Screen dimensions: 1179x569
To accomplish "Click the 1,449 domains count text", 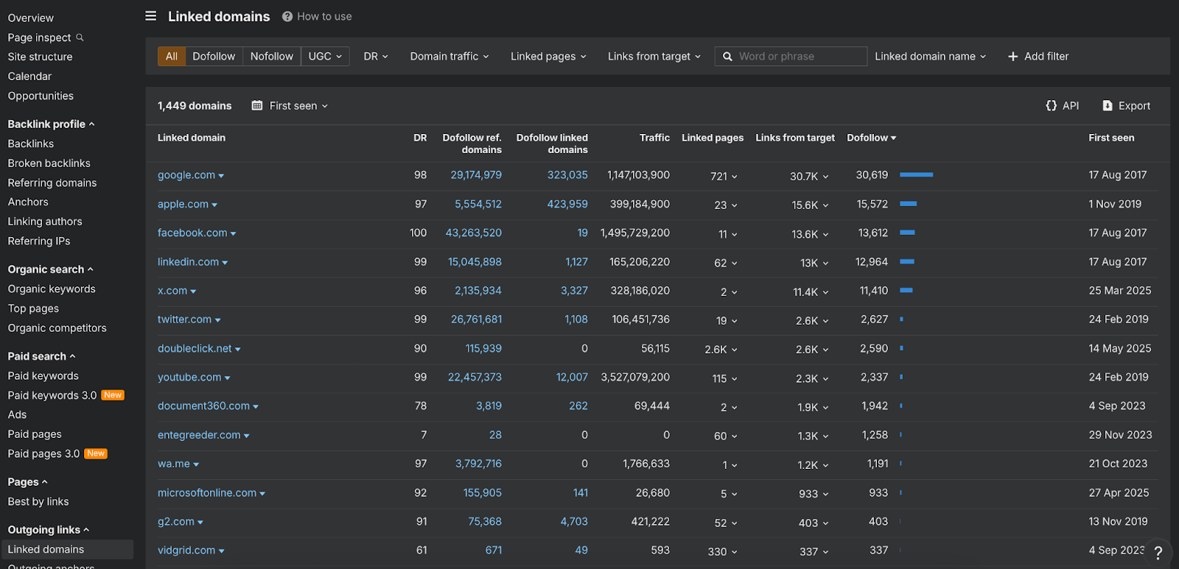I will [x=195, y=106].
